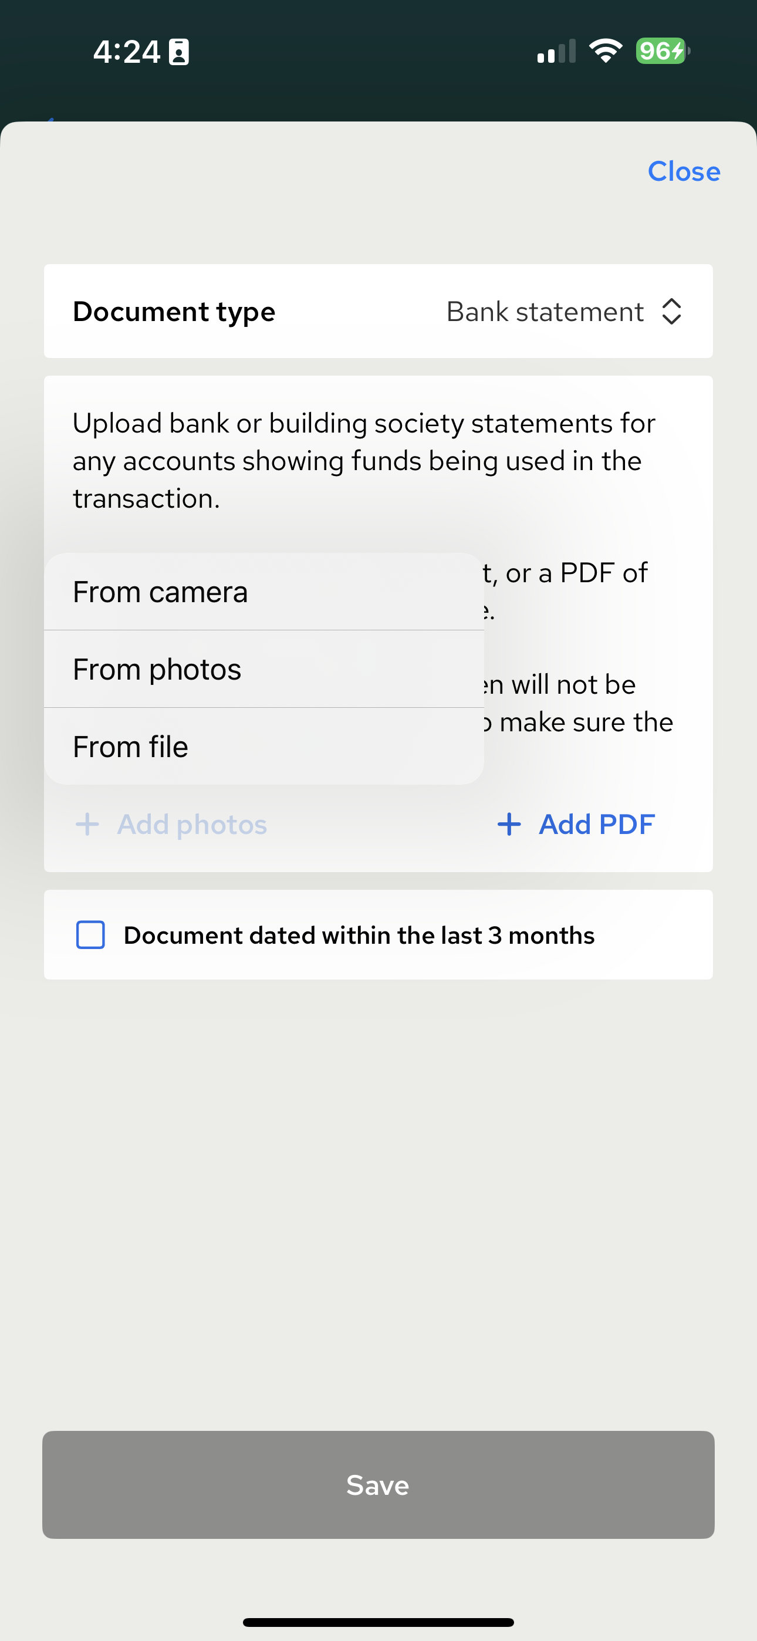This screenshot has width=757, height=1641.
Task: Tap the 'Add photos' text button
Action: pyautogui.click(x=192, y=823)
